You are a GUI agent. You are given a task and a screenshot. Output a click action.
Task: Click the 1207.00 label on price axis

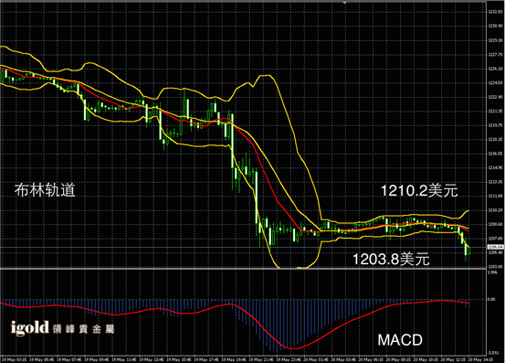495,239
